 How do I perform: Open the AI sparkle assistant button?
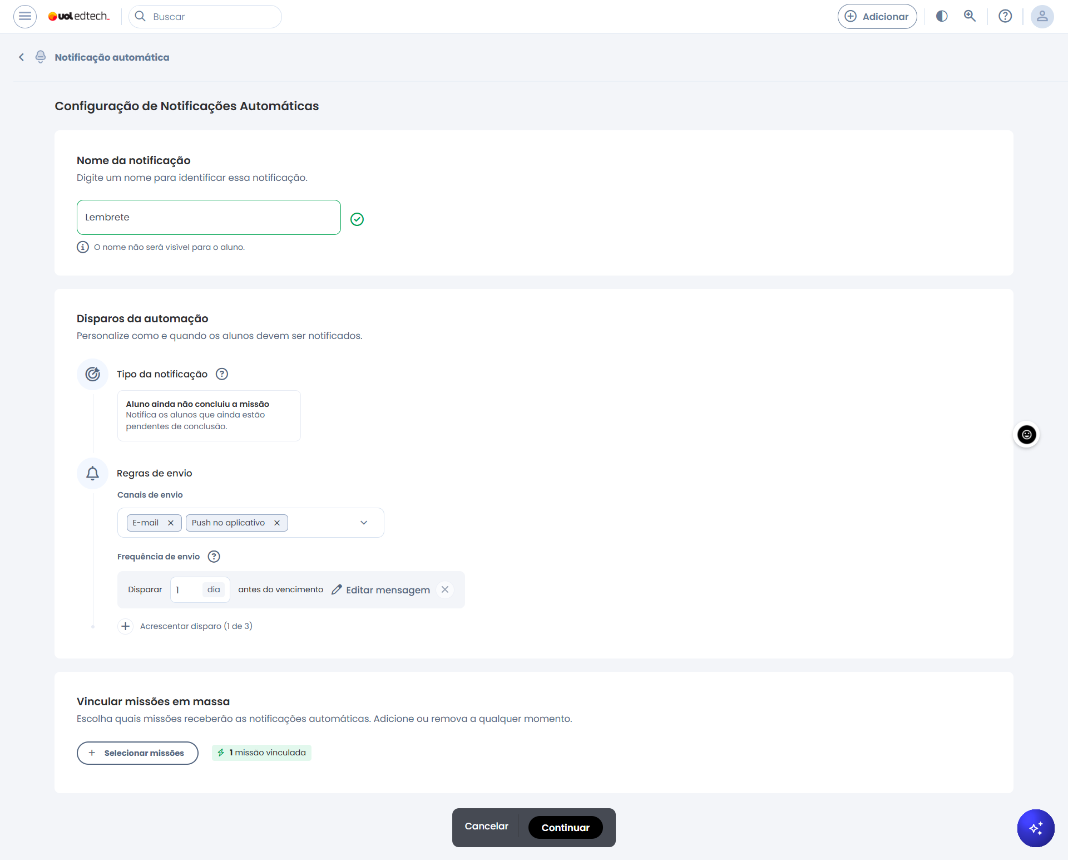tap(1036, 828)
